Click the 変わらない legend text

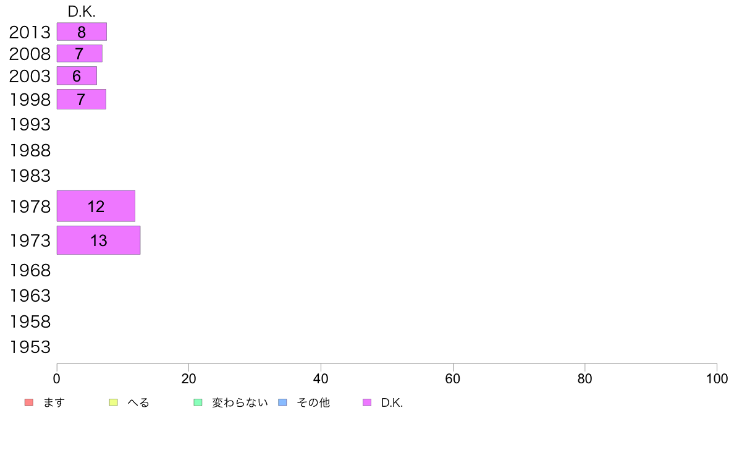click(240, 402)
